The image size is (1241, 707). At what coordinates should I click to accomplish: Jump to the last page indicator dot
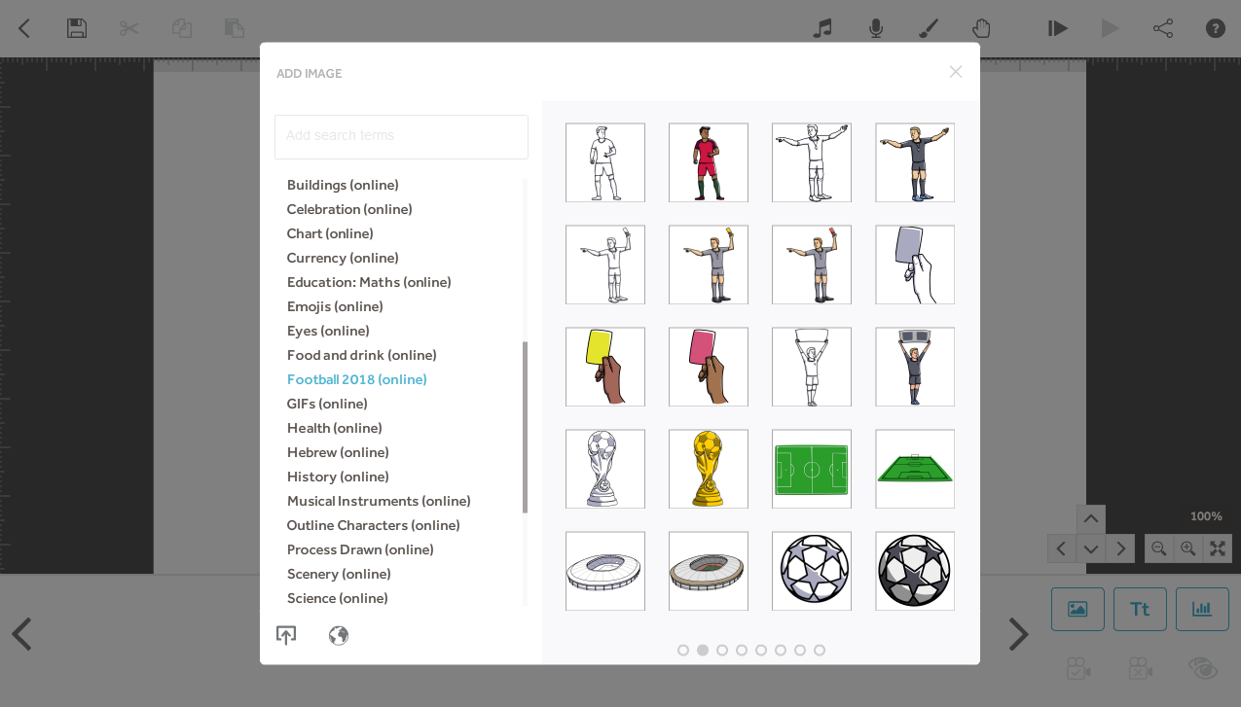[x=820, y=651]
